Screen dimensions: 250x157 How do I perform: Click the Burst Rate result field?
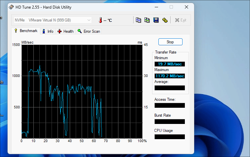tap(170, 121)
